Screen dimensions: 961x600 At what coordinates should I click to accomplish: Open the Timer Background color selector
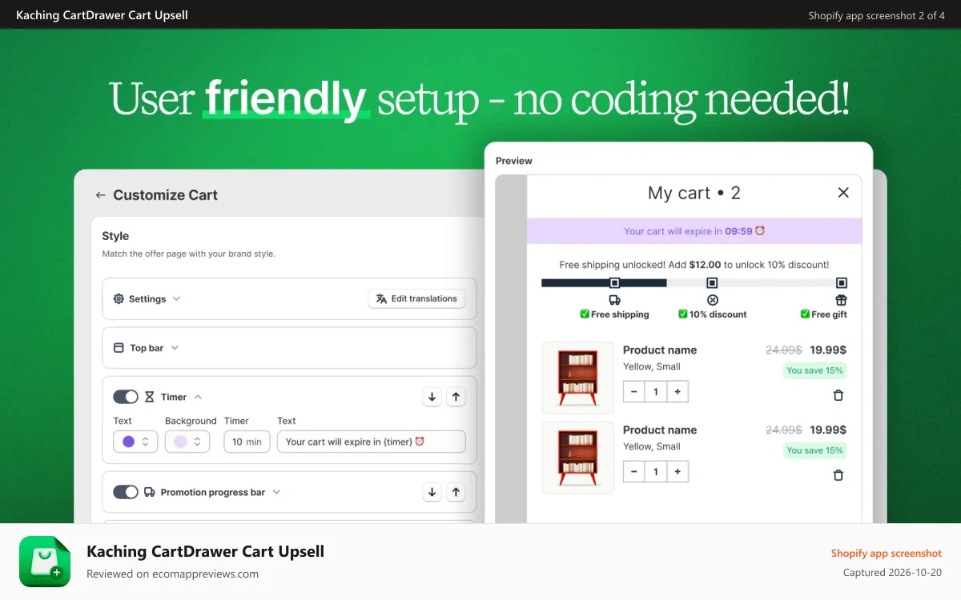187,442
